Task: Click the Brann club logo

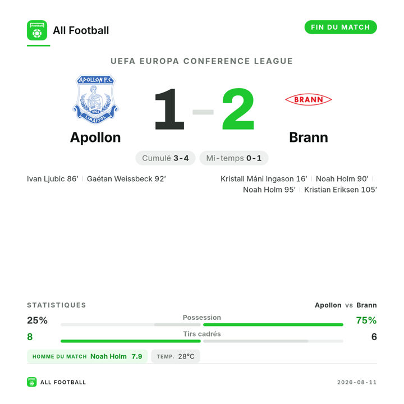Action: 309,99
